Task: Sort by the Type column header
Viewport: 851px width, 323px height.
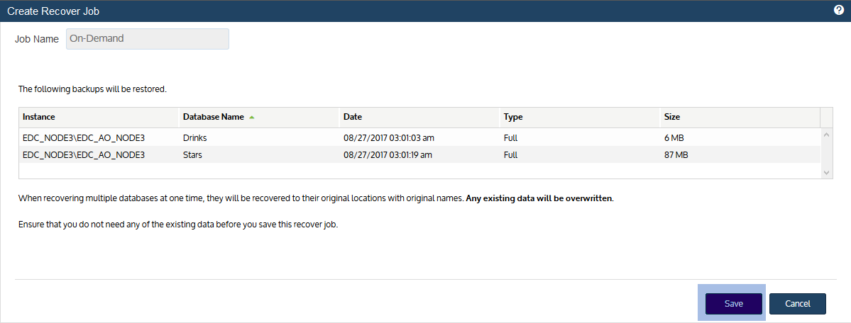Action: pyautogui.click(x=580, y=117)
